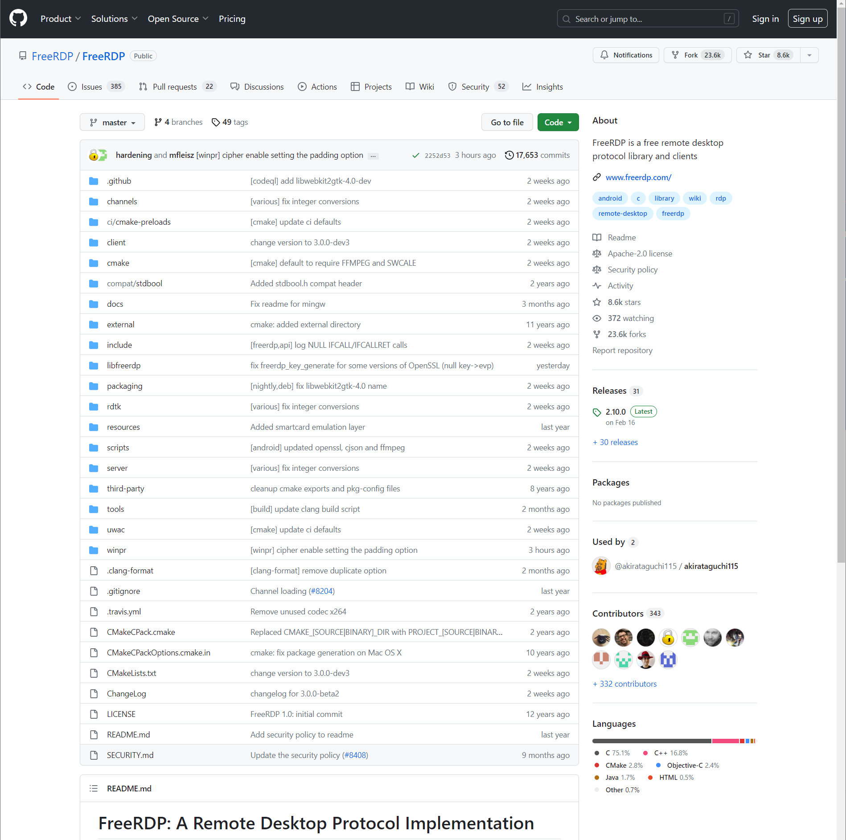Click the Report repository link
The width and height of the screenshot is (846, 840).
(x=622, y=350)
